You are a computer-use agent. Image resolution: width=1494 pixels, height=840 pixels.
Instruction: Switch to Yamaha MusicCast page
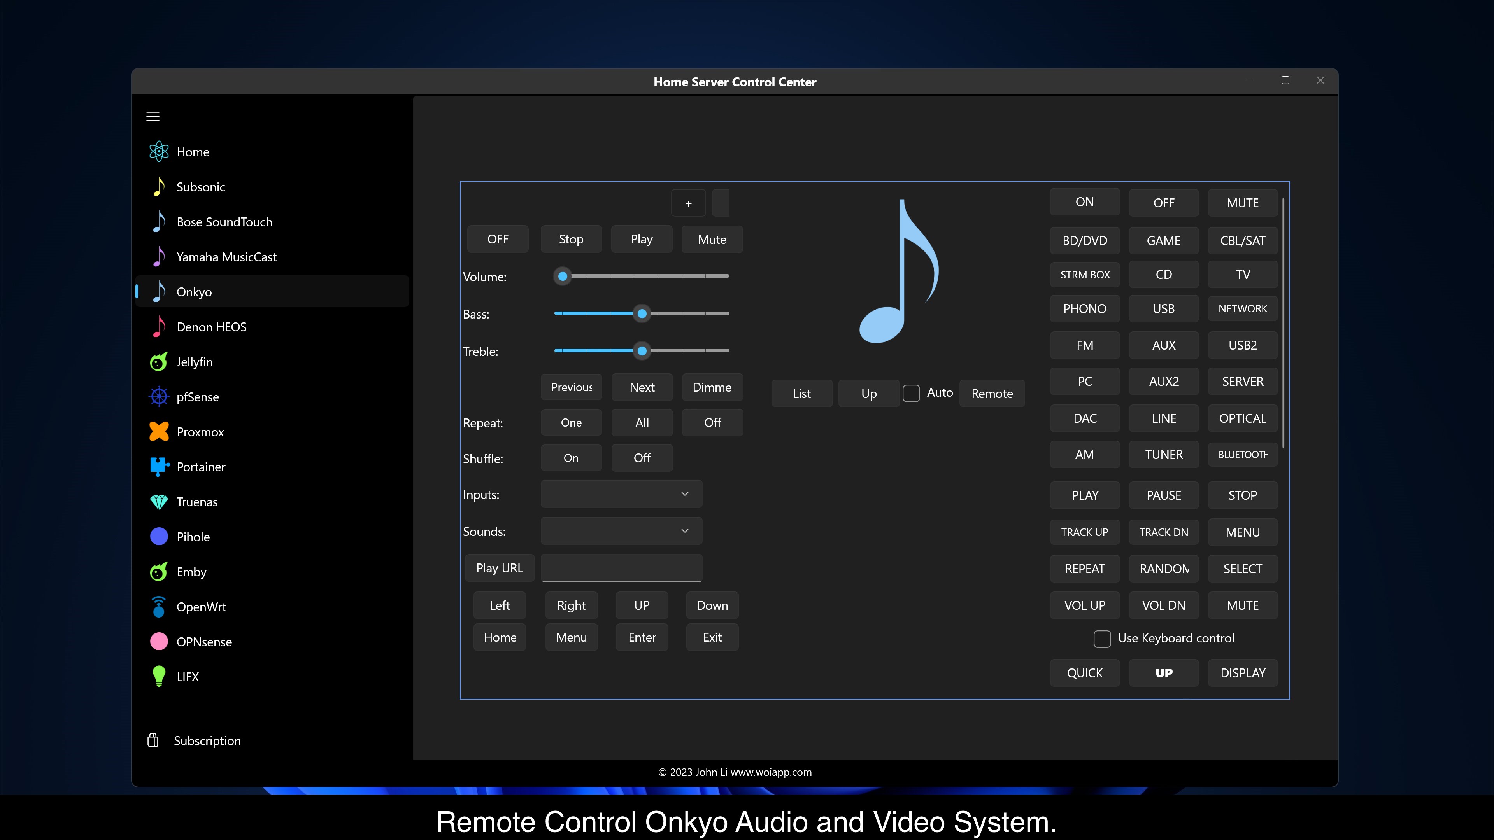point(226,257)
